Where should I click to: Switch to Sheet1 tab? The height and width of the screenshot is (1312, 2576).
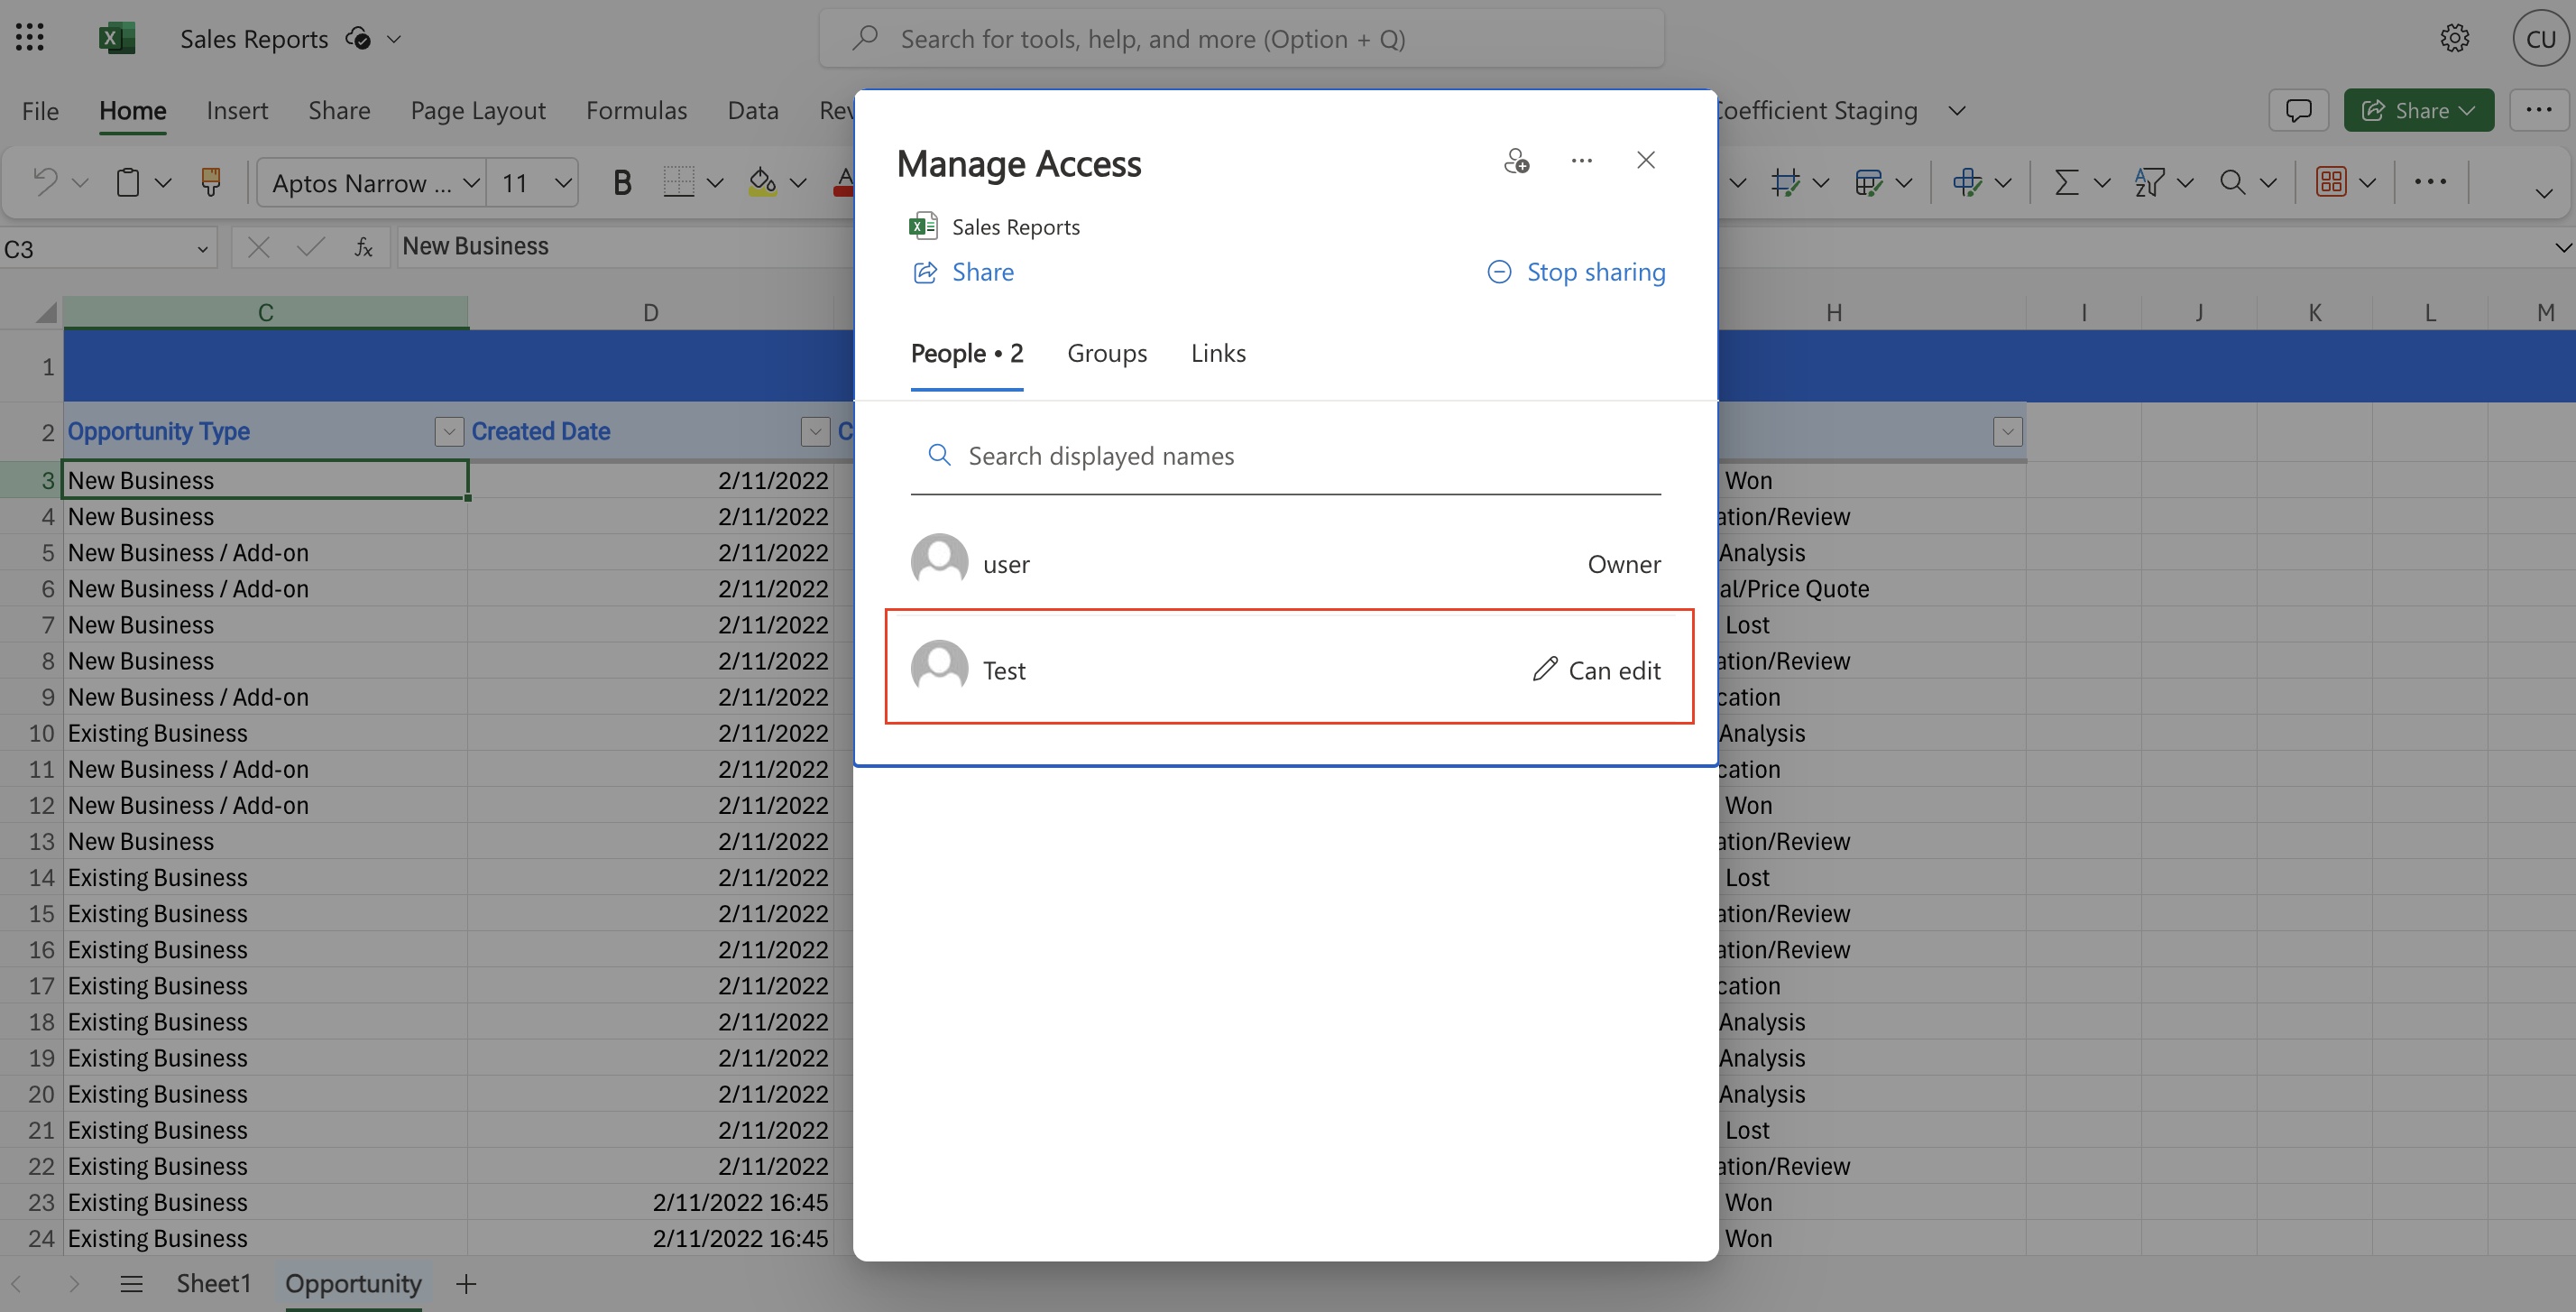[x=213, y=1284]
